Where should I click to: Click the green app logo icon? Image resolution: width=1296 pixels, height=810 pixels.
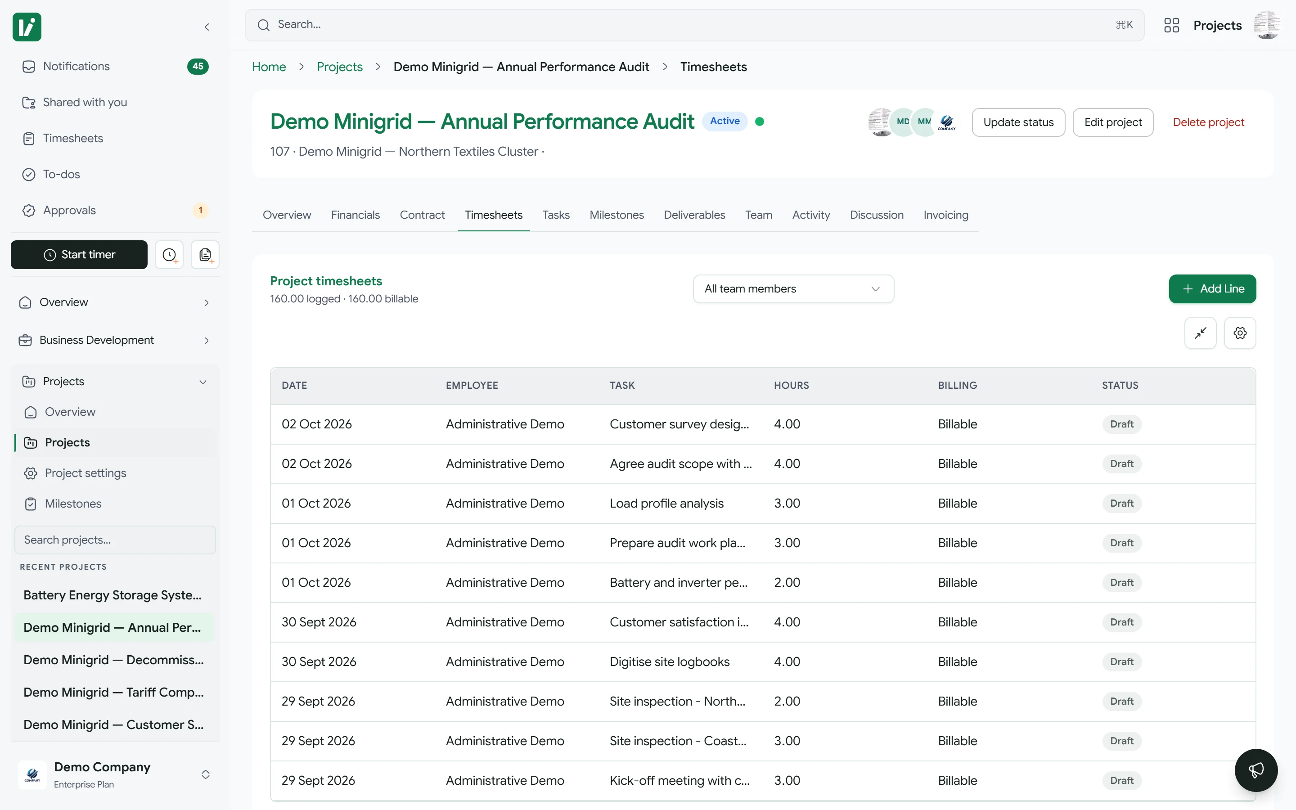pyautogui.click(x=27, y=27)
